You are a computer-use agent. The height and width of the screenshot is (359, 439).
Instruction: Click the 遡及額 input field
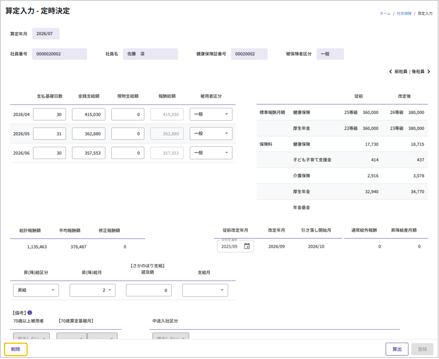pos(149,291)
